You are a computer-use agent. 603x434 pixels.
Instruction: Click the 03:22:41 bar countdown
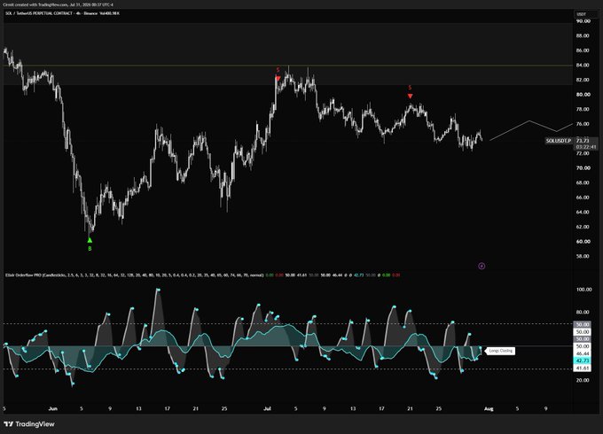(586, 147)
